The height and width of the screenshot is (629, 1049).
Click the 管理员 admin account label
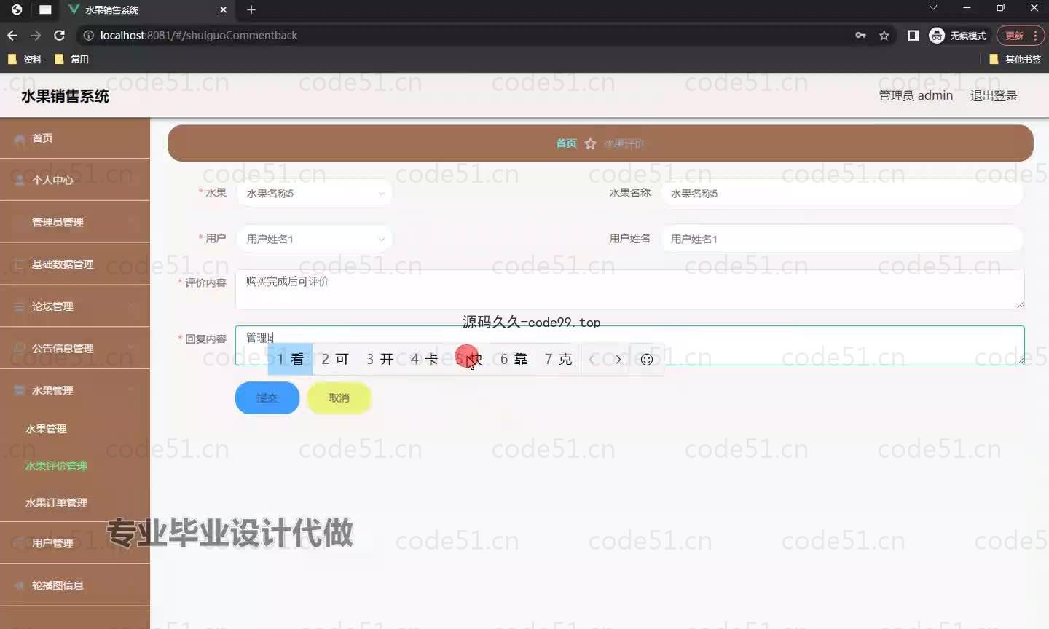(916, 95)
